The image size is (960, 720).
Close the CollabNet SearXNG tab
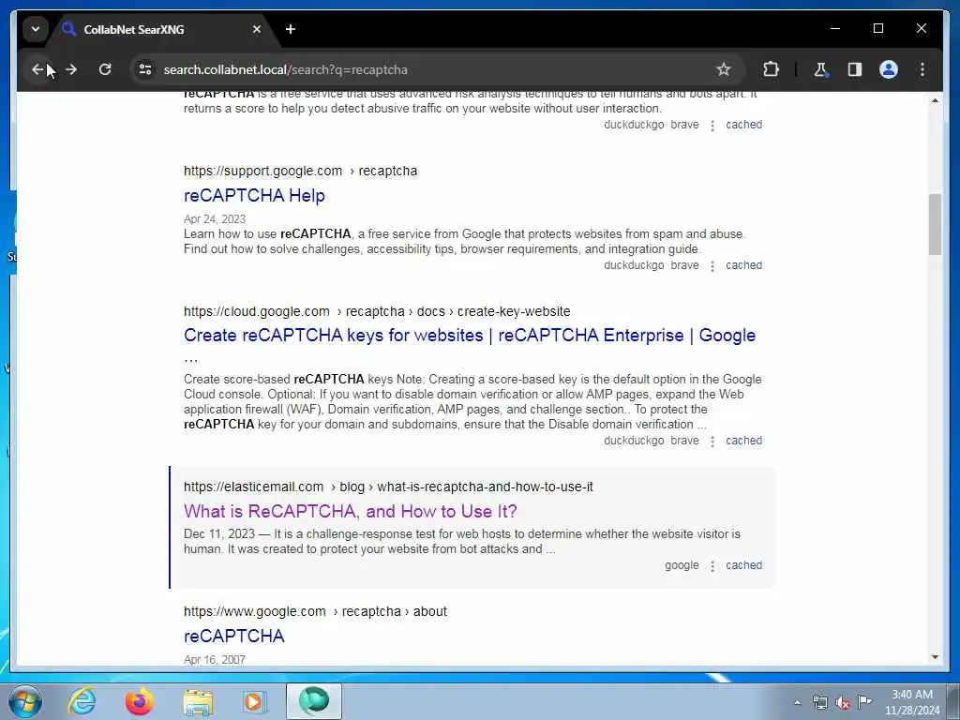click(257, 29)
